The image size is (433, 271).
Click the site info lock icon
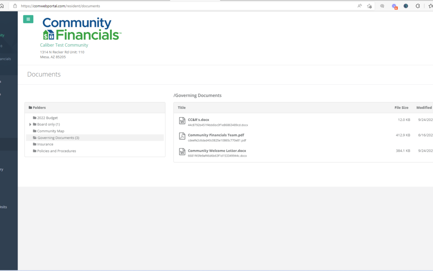15,6
